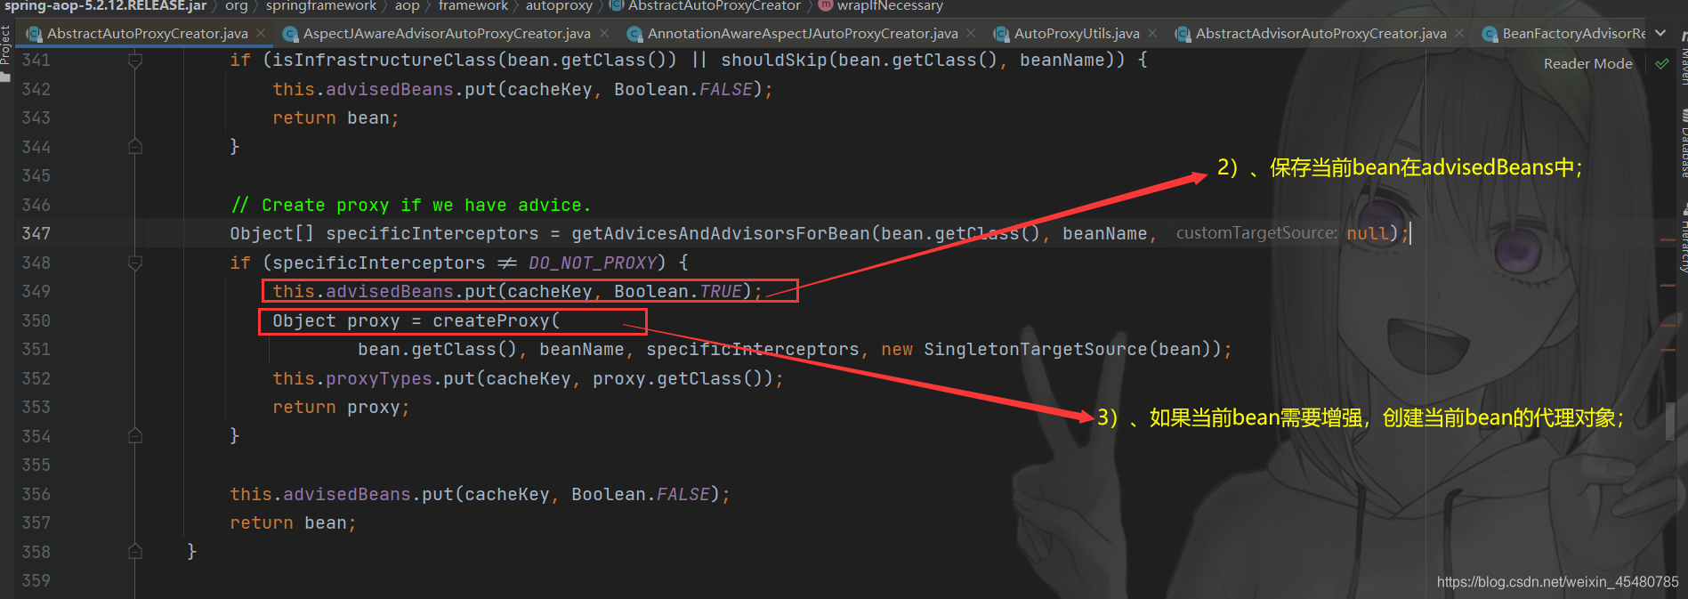Click the 'customTargetSource:' parameter hint
The height and width of the screenshot is (599, 1688).
point(1256,233)
